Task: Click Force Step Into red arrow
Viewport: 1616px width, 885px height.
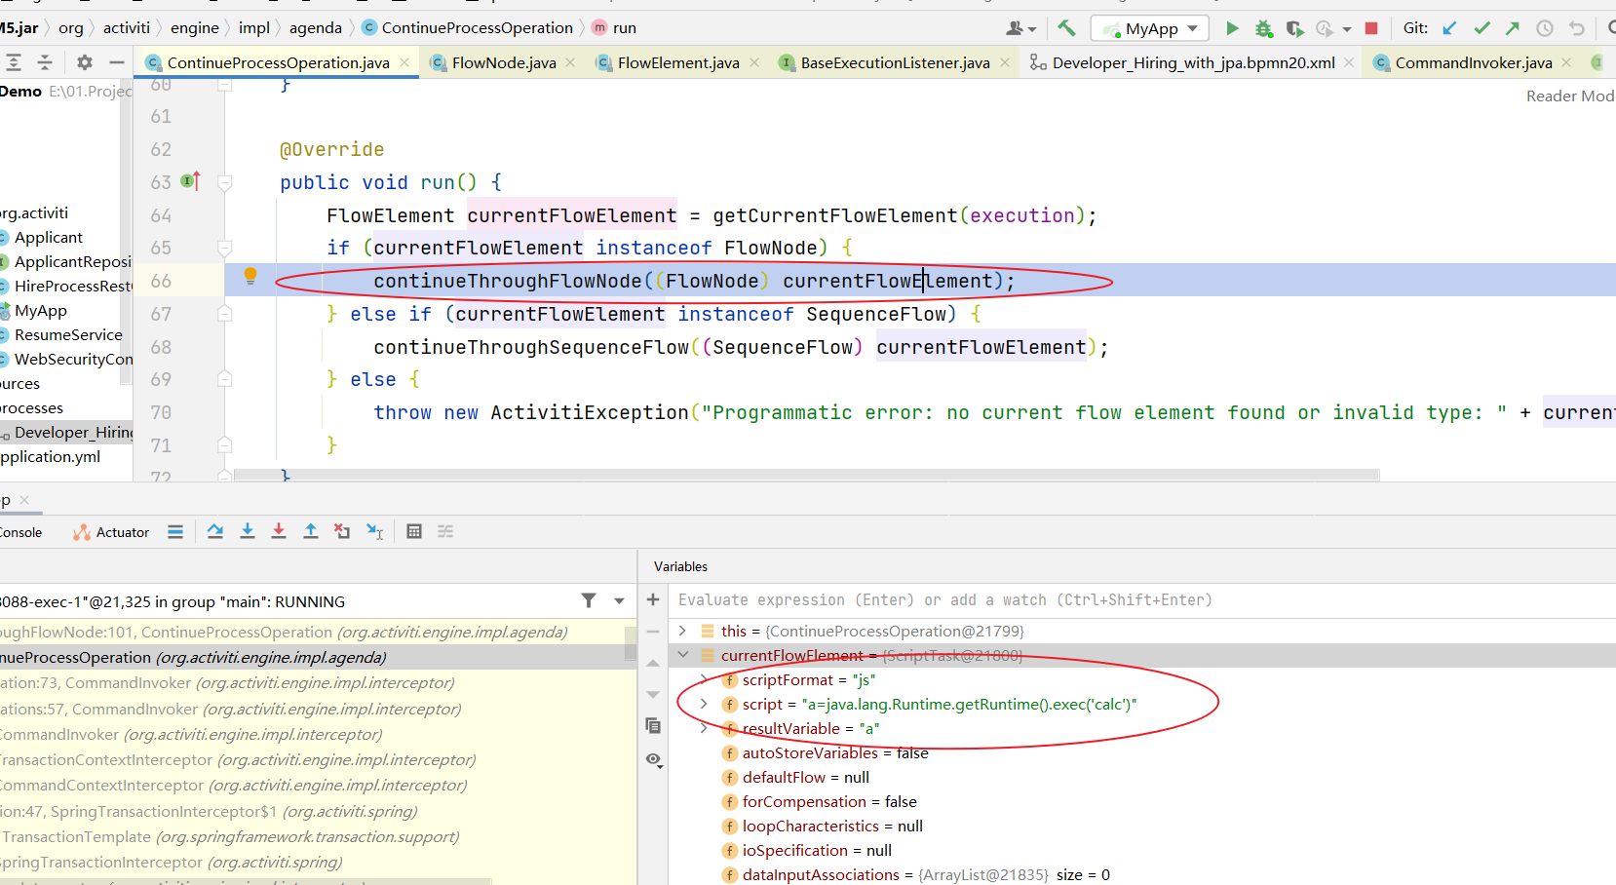Action: point(279,531)
